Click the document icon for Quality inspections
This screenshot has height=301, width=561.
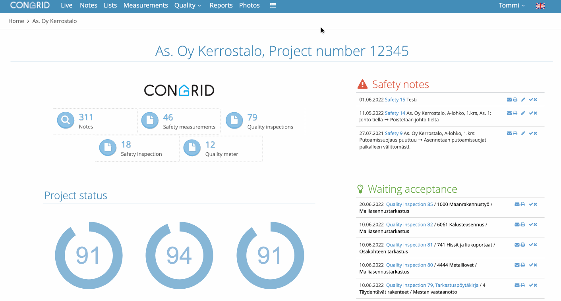[x=234, y=120]
